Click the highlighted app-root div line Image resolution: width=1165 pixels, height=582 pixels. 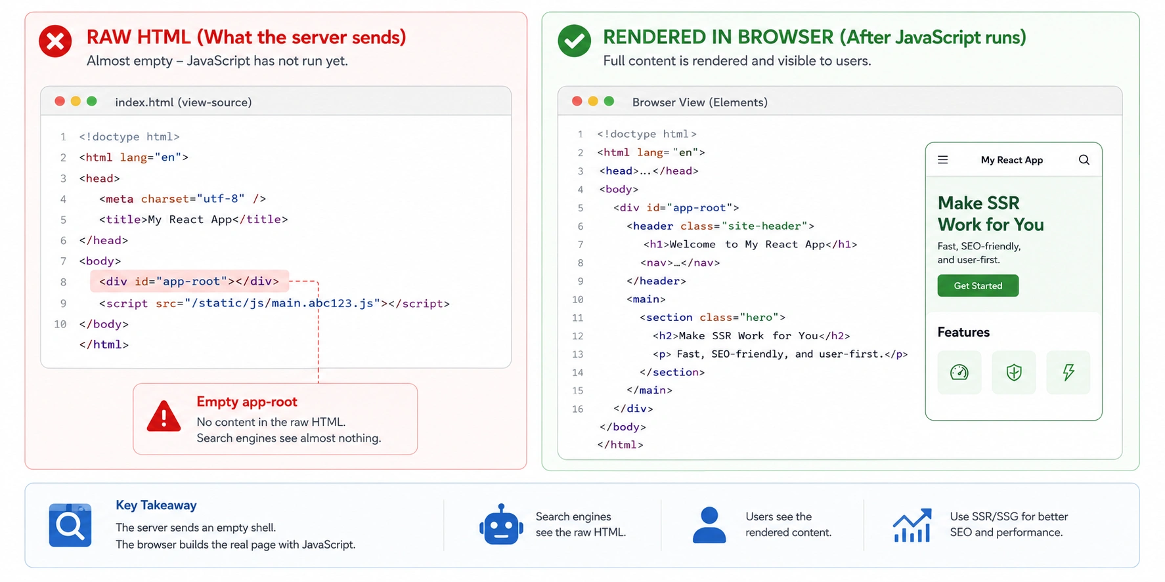tap(189, 281)
